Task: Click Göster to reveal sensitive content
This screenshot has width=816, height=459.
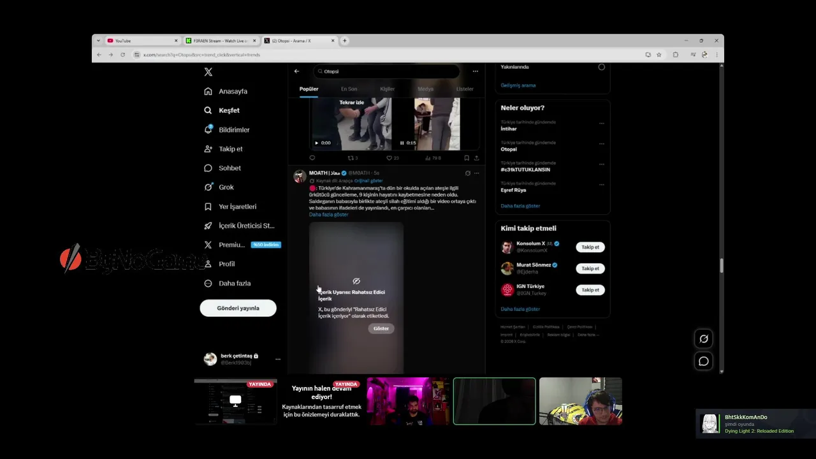Action: coord(381,328)
